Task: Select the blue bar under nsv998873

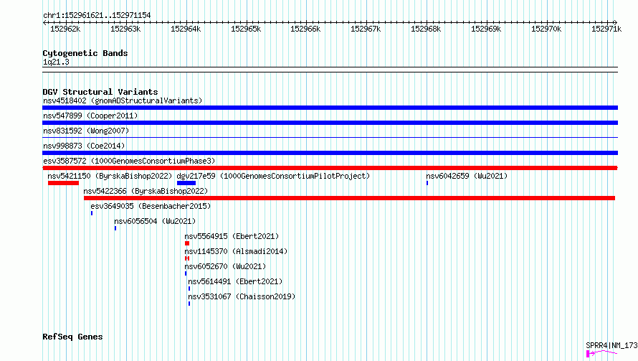Action: 330,153
